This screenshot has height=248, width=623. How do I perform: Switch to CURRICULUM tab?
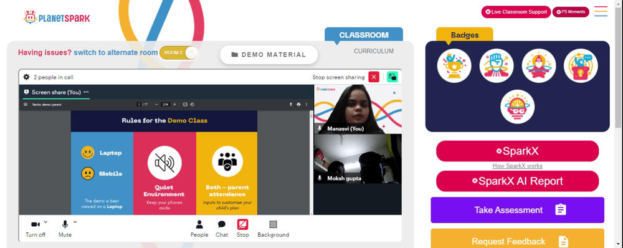[x=373, y=51]
